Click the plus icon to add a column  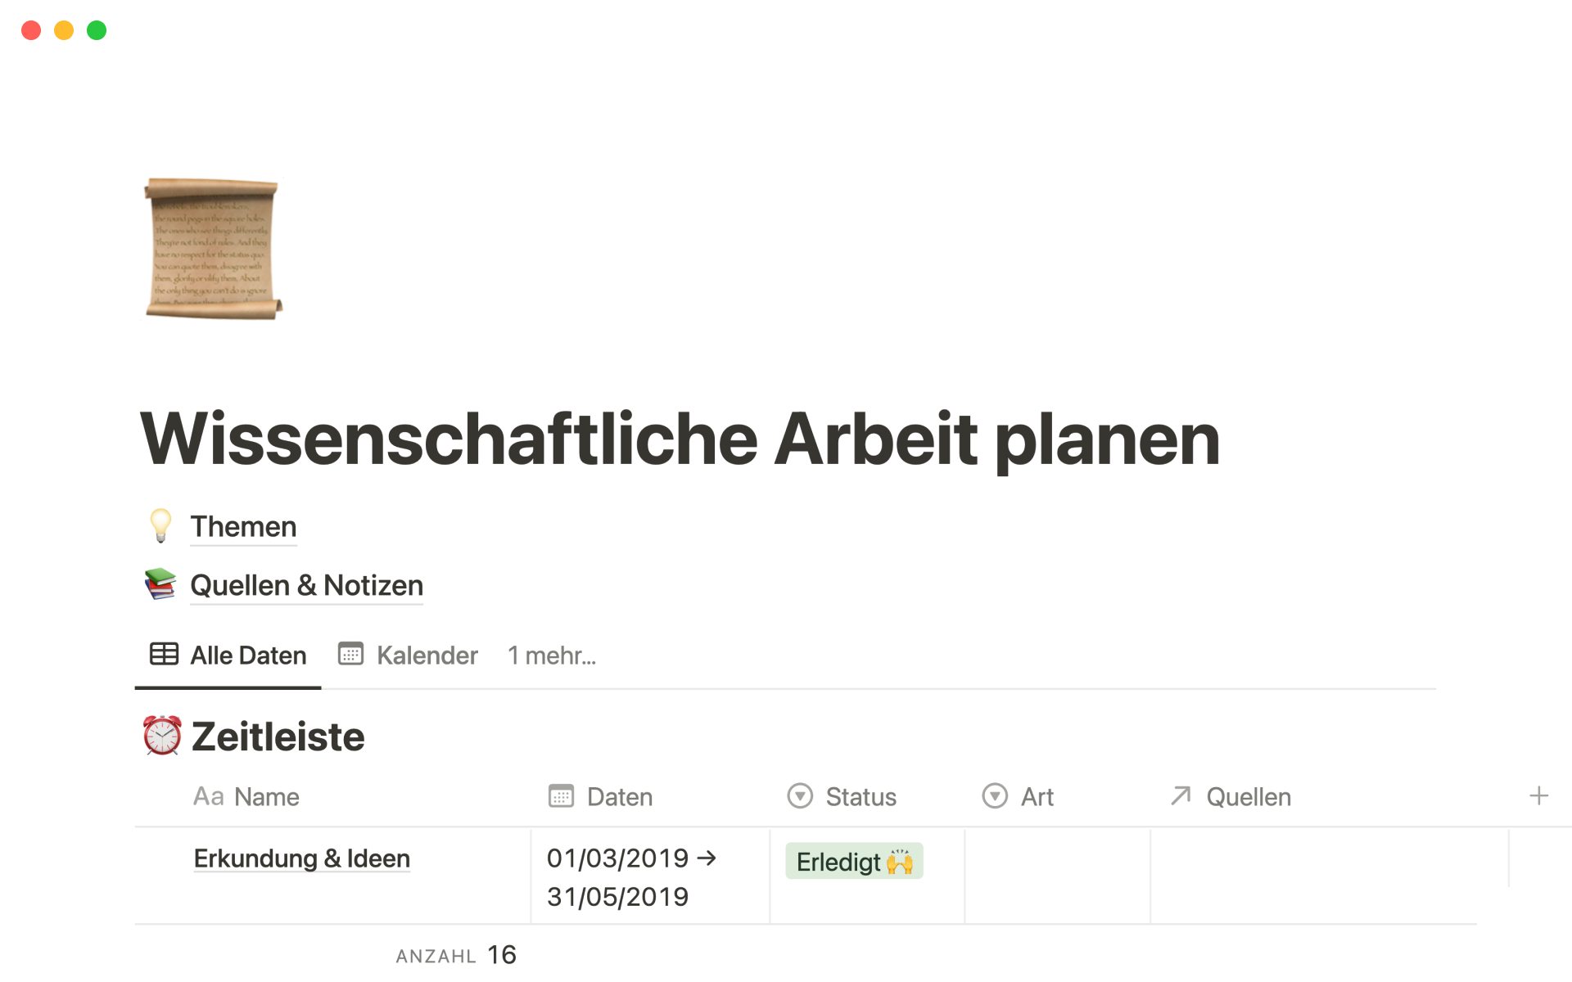point(1538,795)
